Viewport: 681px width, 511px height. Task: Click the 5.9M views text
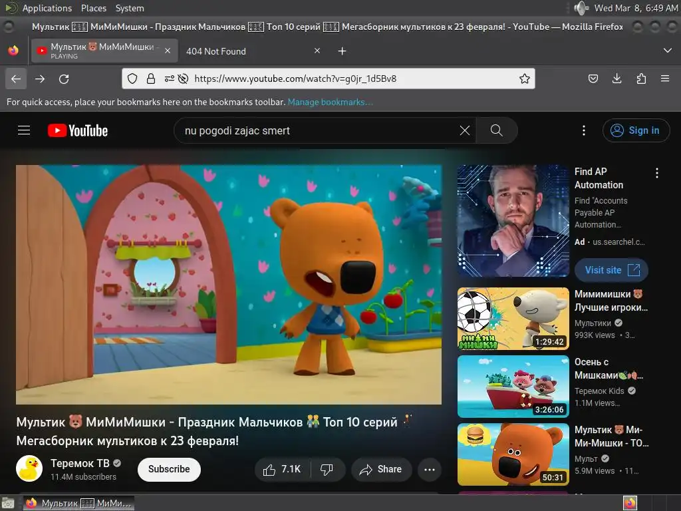(x=595, y=470)
